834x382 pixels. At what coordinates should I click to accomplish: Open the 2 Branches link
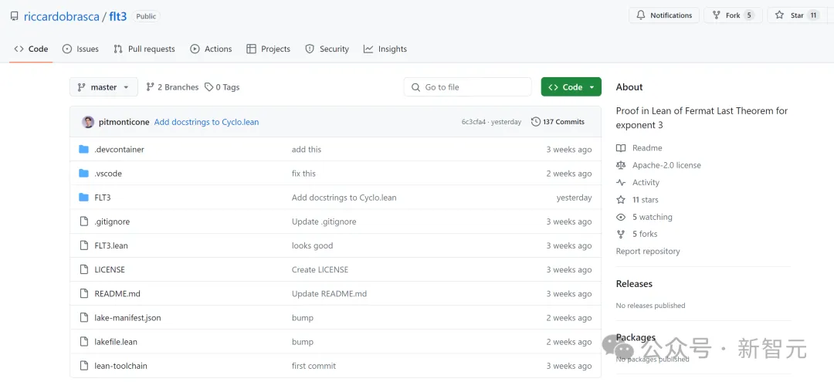pyautogui.click(x=172, y=87)
